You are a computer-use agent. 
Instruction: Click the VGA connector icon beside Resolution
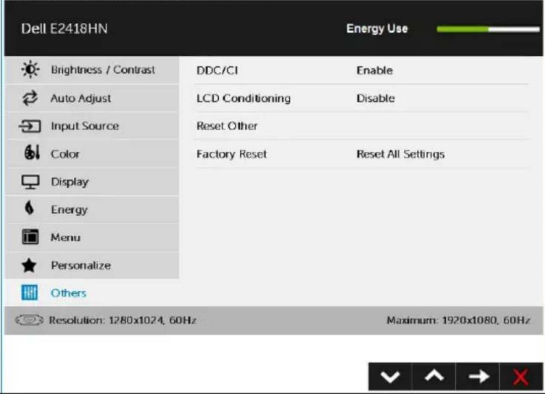point(30,320)
